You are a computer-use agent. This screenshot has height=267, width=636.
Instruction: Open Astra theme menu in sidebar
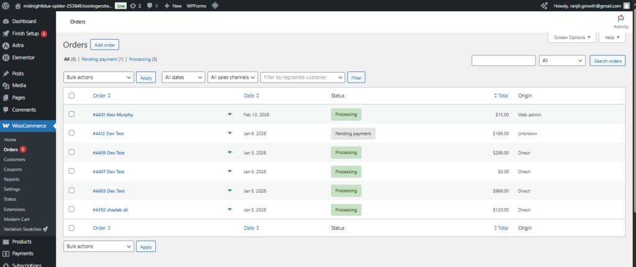tap(17, 45)
